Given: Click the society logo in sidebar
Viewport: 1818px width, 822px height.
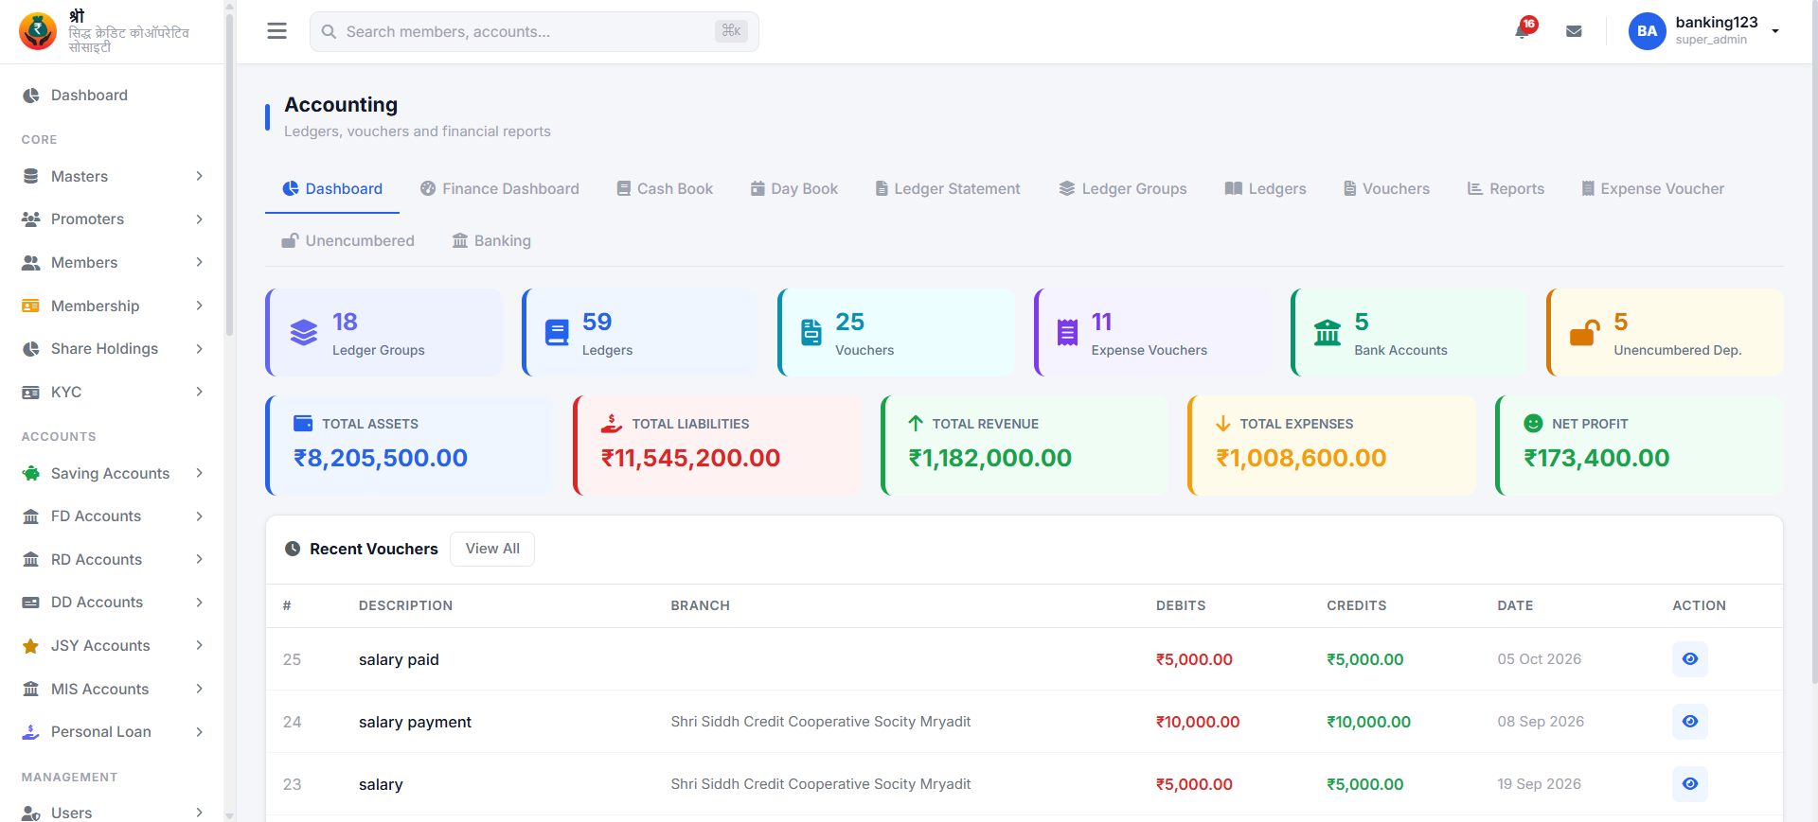Looking at the screenshot, I should 38,31.
